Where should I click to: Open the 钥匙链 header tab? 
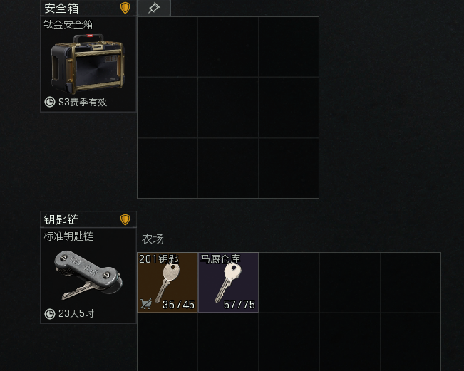[x=88, y=219]
